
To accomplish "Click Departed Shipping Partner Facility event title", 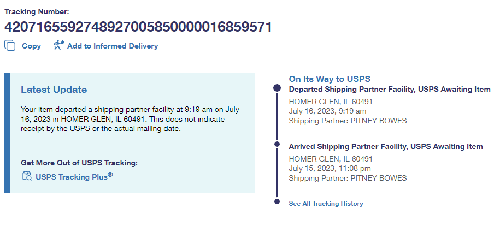I will pos(389,89).
